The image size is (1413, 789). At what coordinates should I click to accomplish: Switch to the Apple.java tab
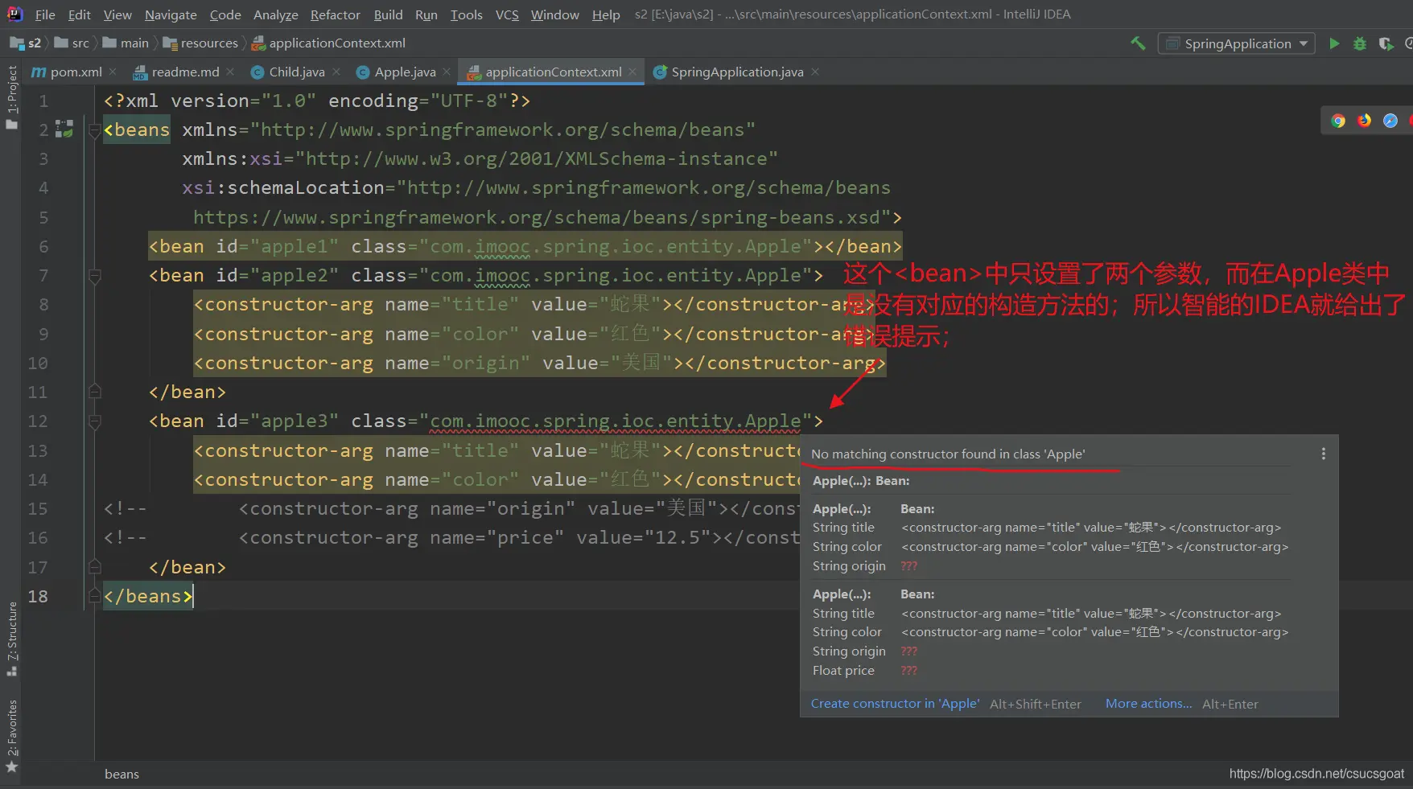(x=404, y=72)
